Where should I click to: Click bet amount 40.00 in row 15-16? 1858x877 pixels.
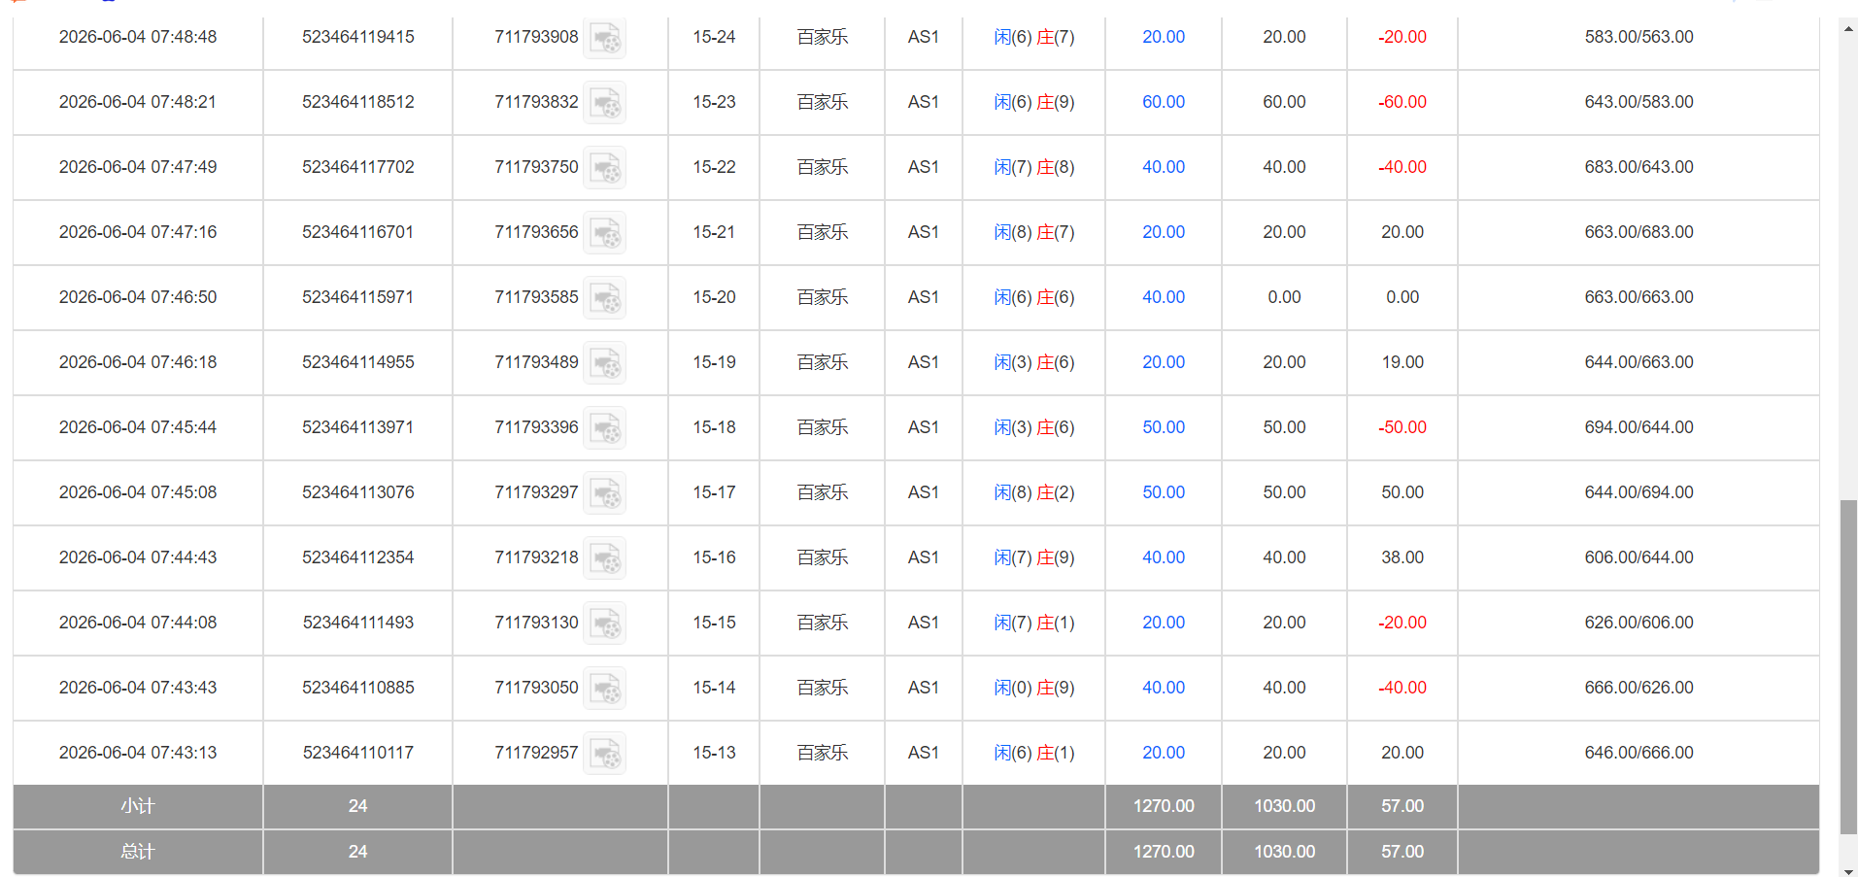(1164, 557)
